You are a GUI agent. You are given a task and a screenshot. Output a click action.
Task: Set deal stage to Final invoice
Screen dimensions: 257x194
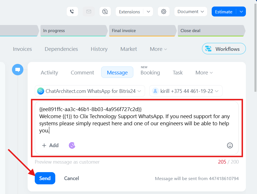(x=142, y=31)
